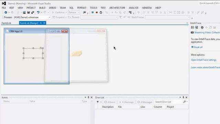Close the Form1.vb [Design] tab

click(x=44, y=23)
